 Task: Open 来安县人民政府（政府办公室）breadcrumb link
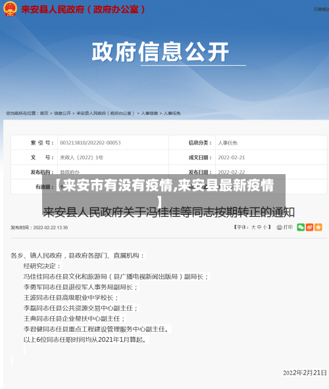105,113
